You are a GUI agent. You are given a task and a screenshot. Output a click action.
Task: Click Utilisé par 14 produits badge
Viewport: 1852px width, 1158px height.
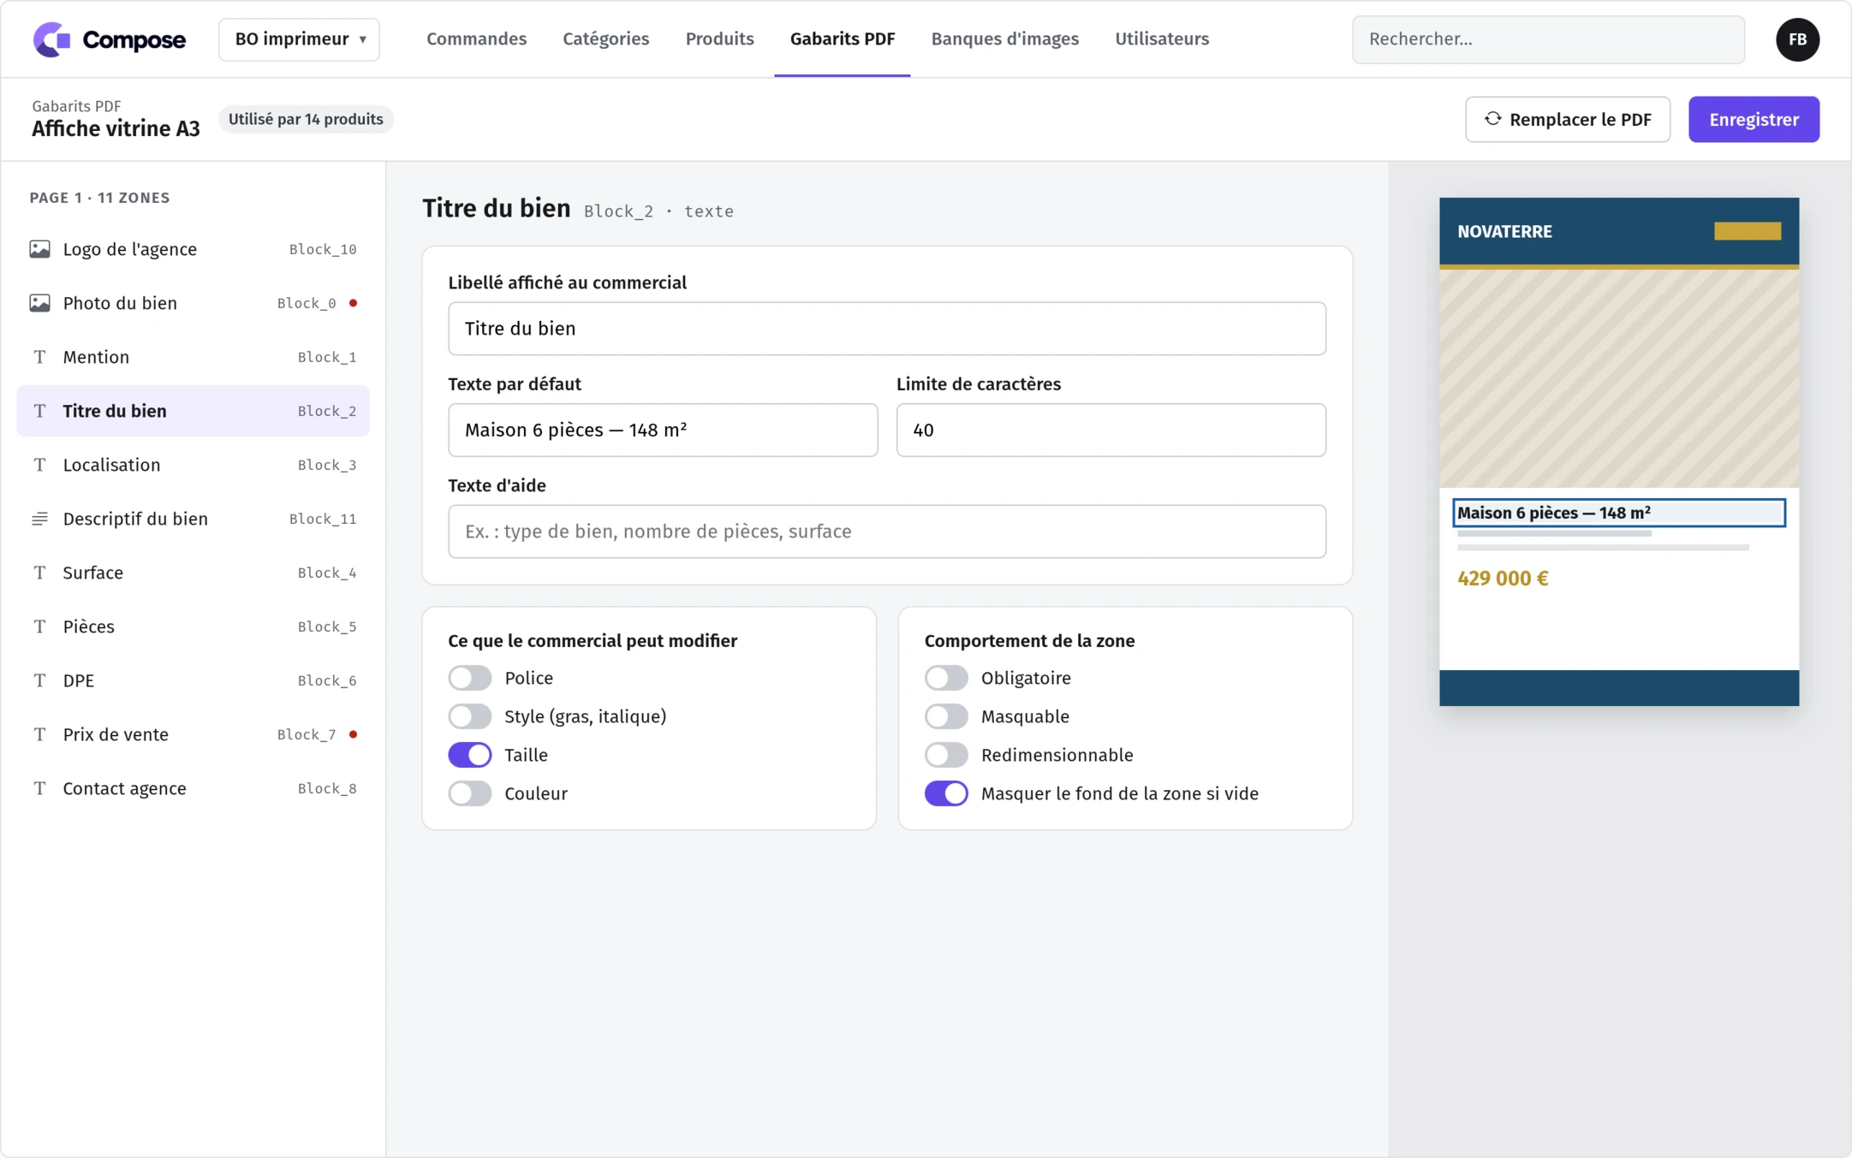(x=306, y=119)
